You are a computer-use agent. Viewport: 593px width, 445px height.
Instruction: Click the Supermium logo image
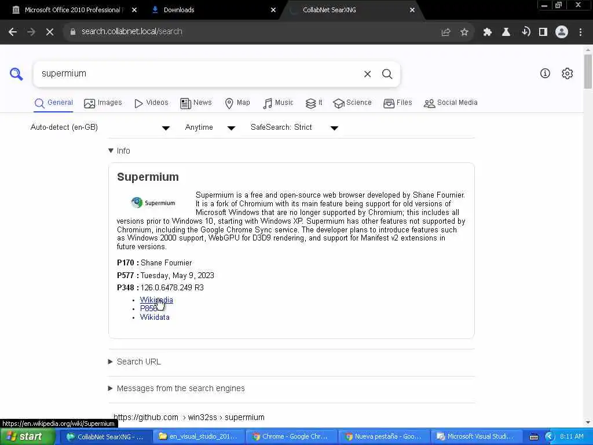(153, 203)
